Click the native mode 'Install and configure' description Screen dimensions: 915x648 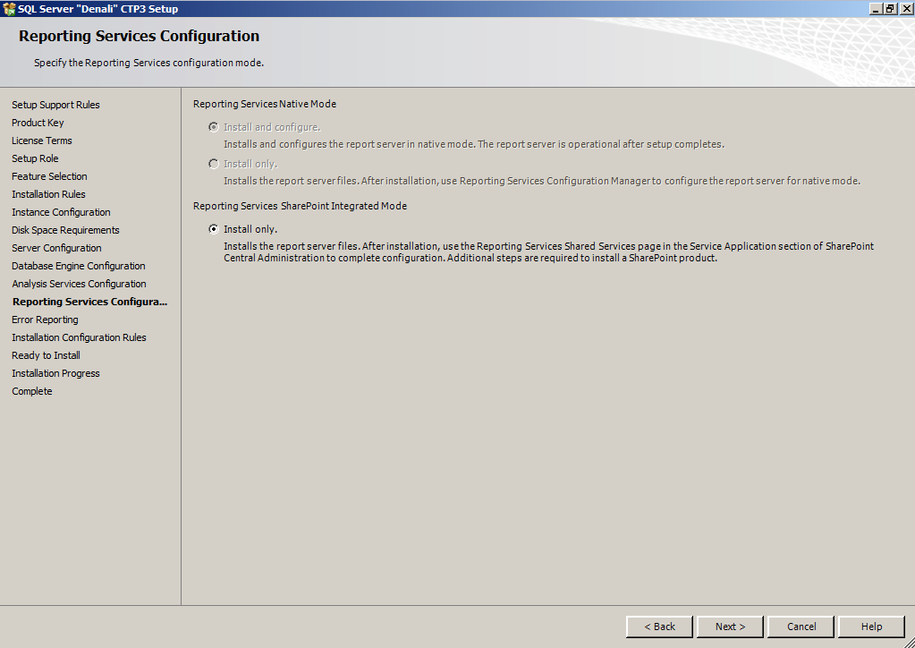click(474, 144)
